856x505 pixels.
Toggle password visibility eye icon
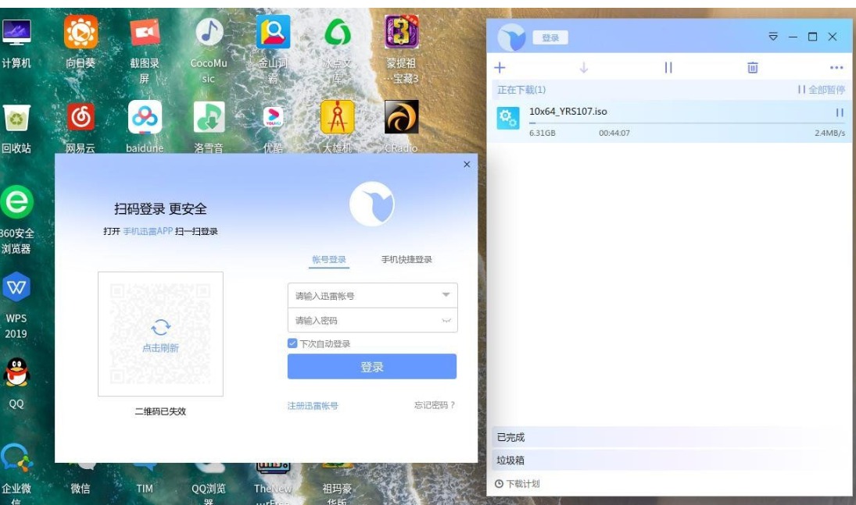pyautogui.click(x=446, y=321)
